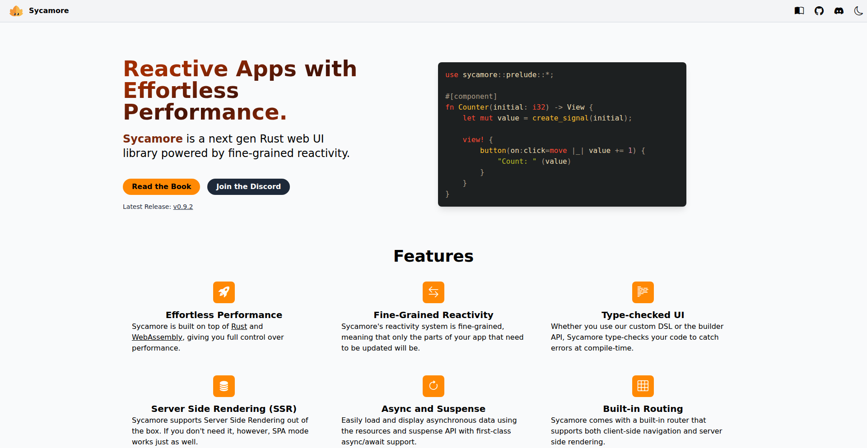
Task: Click the '"Count: " (value)' code line
Action: [534, 162]
